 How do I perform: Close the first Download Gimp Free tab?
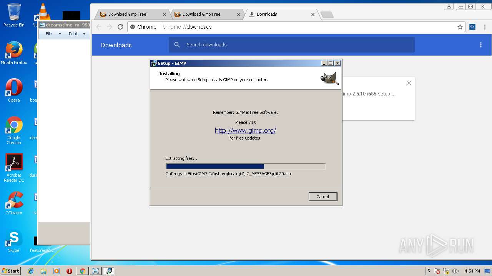pyautogui.click(x=165, y=15)
